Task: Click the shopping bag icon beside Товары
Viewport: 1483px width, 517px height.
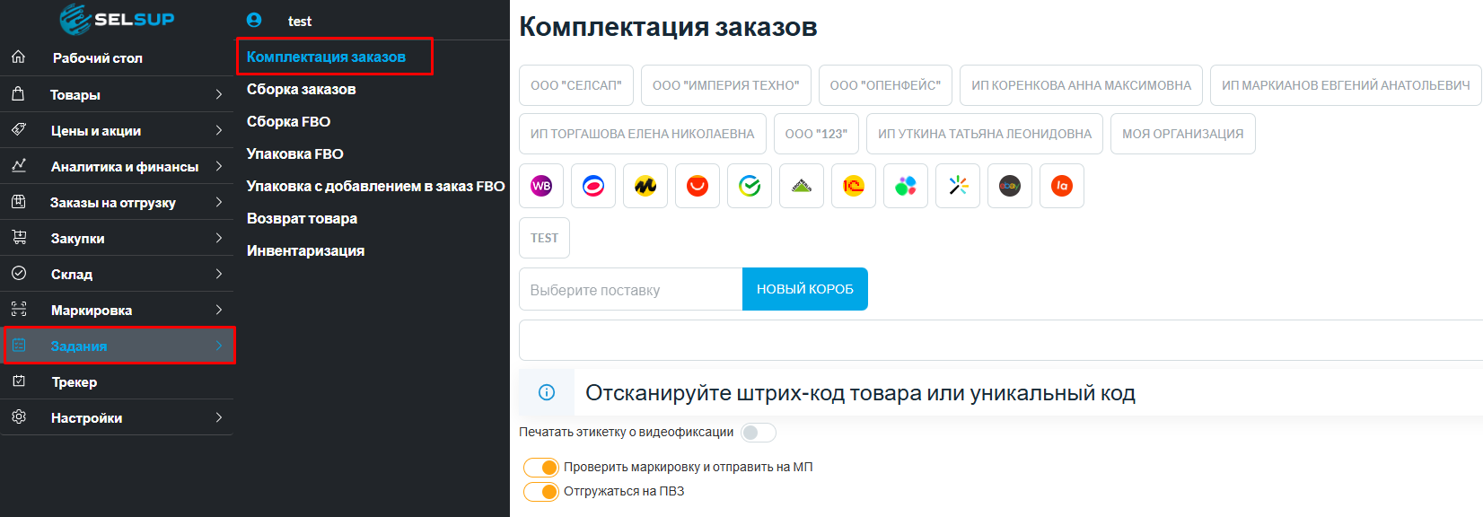Action: [x=18, y=93]
